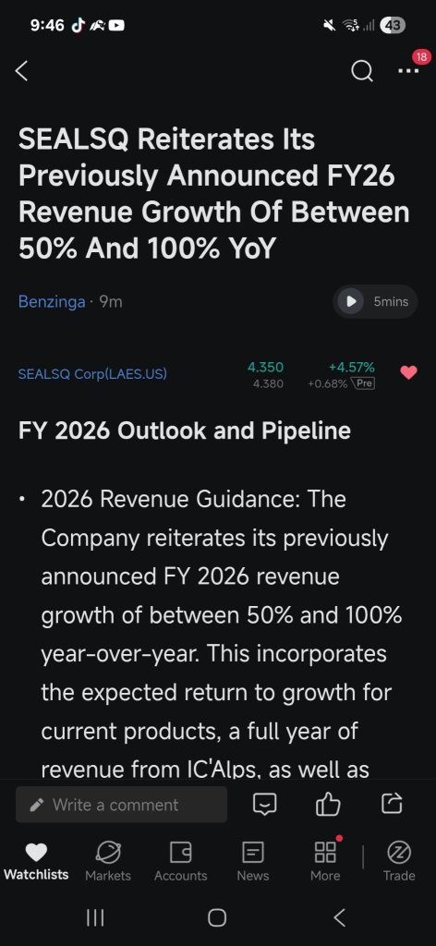Open SEALSQ Corp(LAES.US) stock page
The image size is (436, 946).
pyautogui.click(x=92, y=374)
